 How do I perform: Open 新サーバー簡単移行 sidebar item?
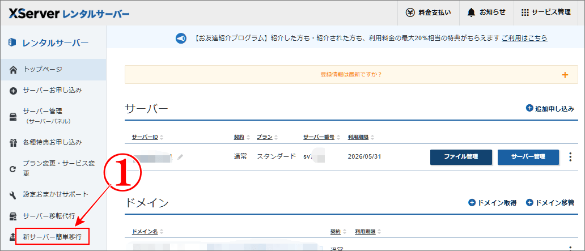tap(52, 236)
